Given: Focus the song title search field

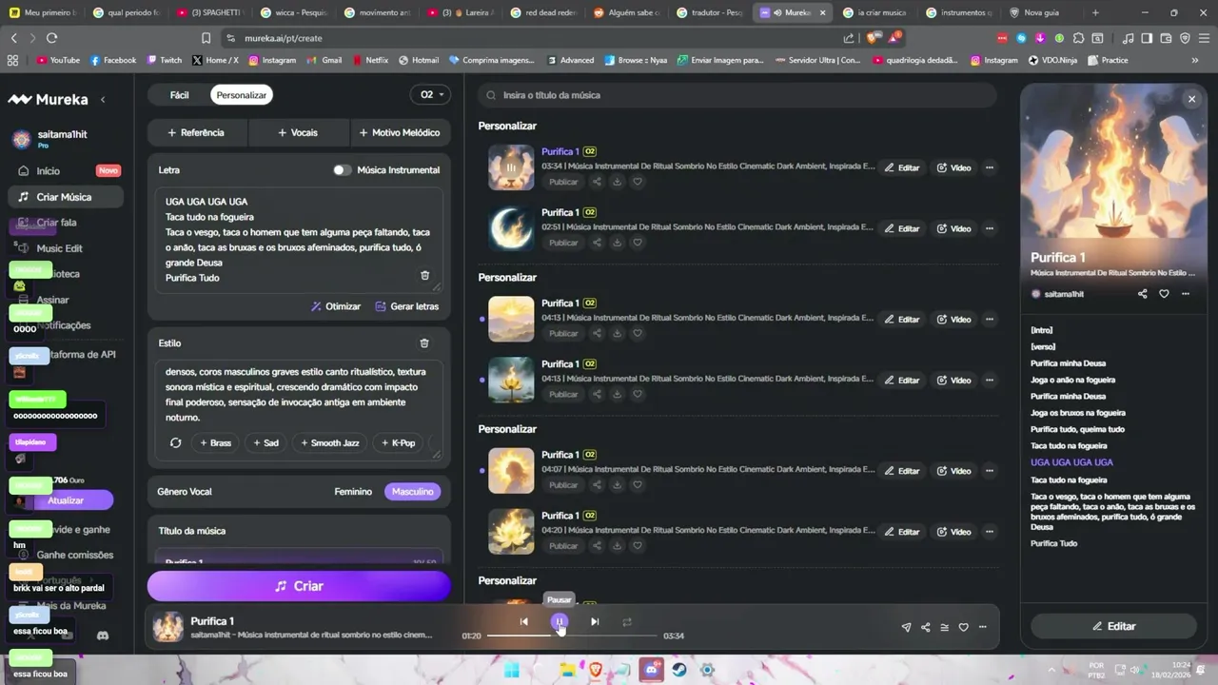Looking at the screenshot, I should click(x=737, y=95).
